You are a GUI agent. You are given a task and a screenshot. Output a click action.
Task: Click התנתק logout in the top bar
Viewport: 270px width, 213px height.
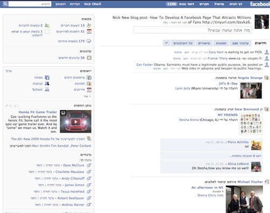60,4
